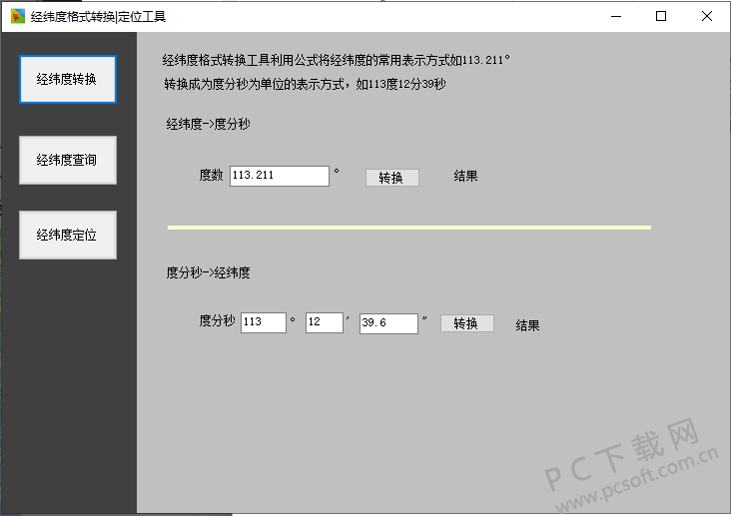Click the 度分秒->经纬度 section heading
This screenshot has height=516, width=731.
pos(208,272)
